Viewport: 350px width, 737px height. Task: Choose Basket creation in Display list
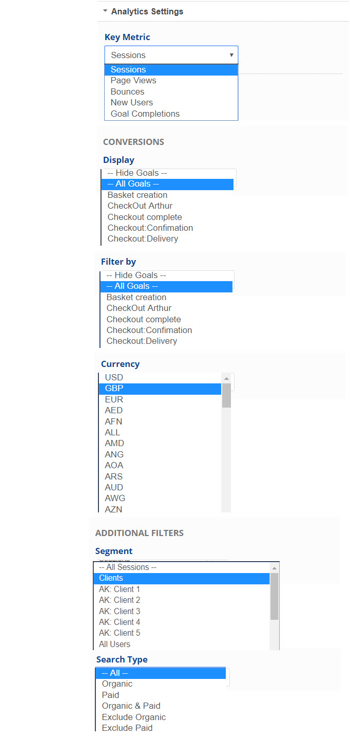[x=138, y=195]
